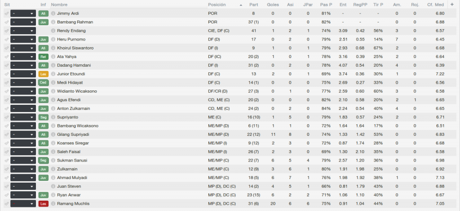
Task: Open the Sit dropdown for Bambang Rahman
Action: [x=23, y=22]
